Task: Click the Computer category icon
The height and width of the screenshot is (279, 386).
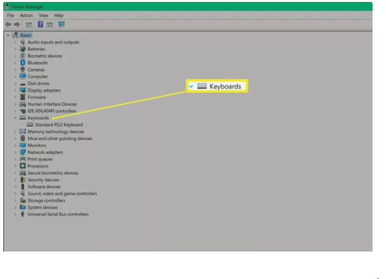Action: pyautogui.click(x=22, y=76)
